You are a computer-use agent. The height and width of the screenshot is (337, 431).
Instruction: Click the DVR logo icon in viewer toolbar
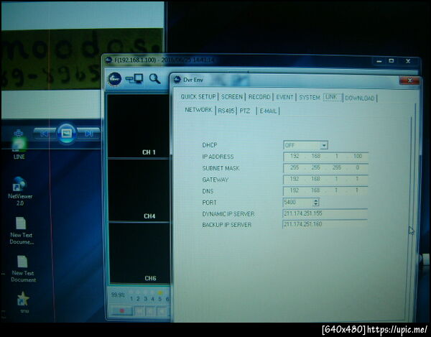click(x=115, y=79)
